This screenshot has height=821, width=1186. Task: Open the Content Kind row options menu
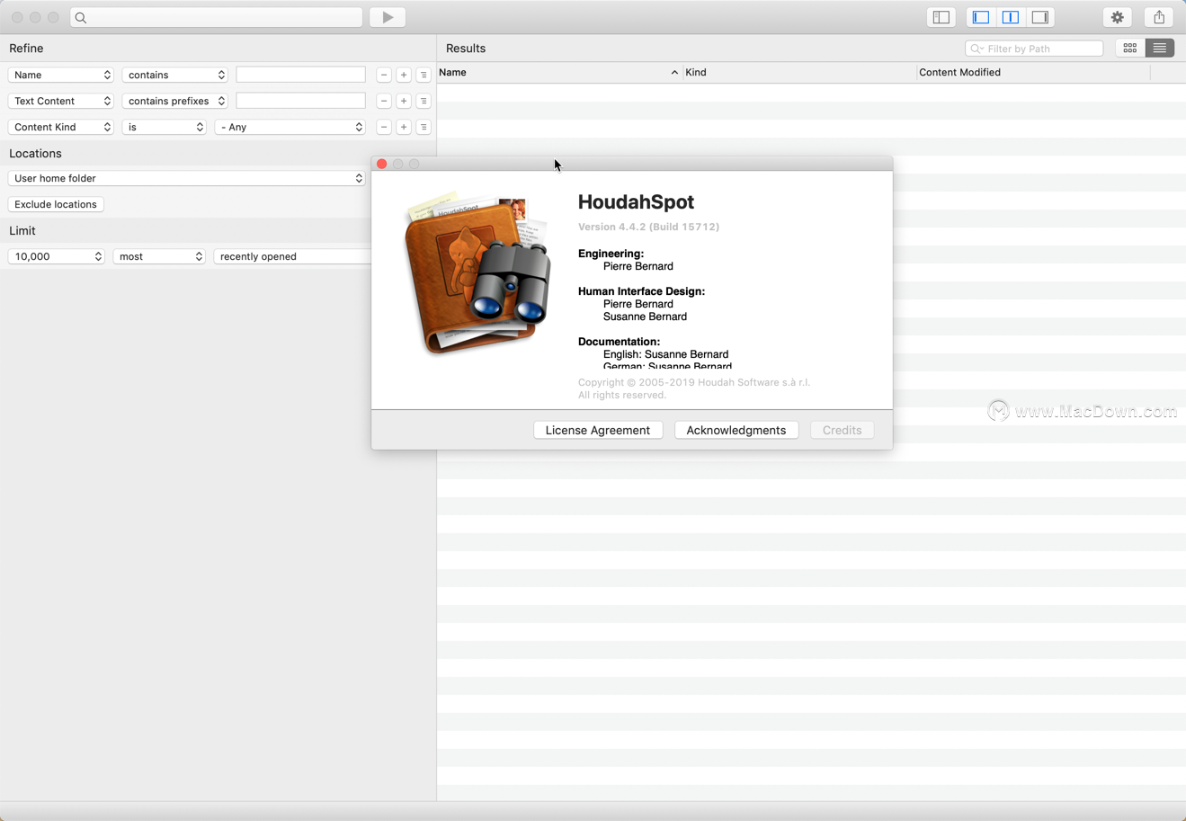pos(424,127)
